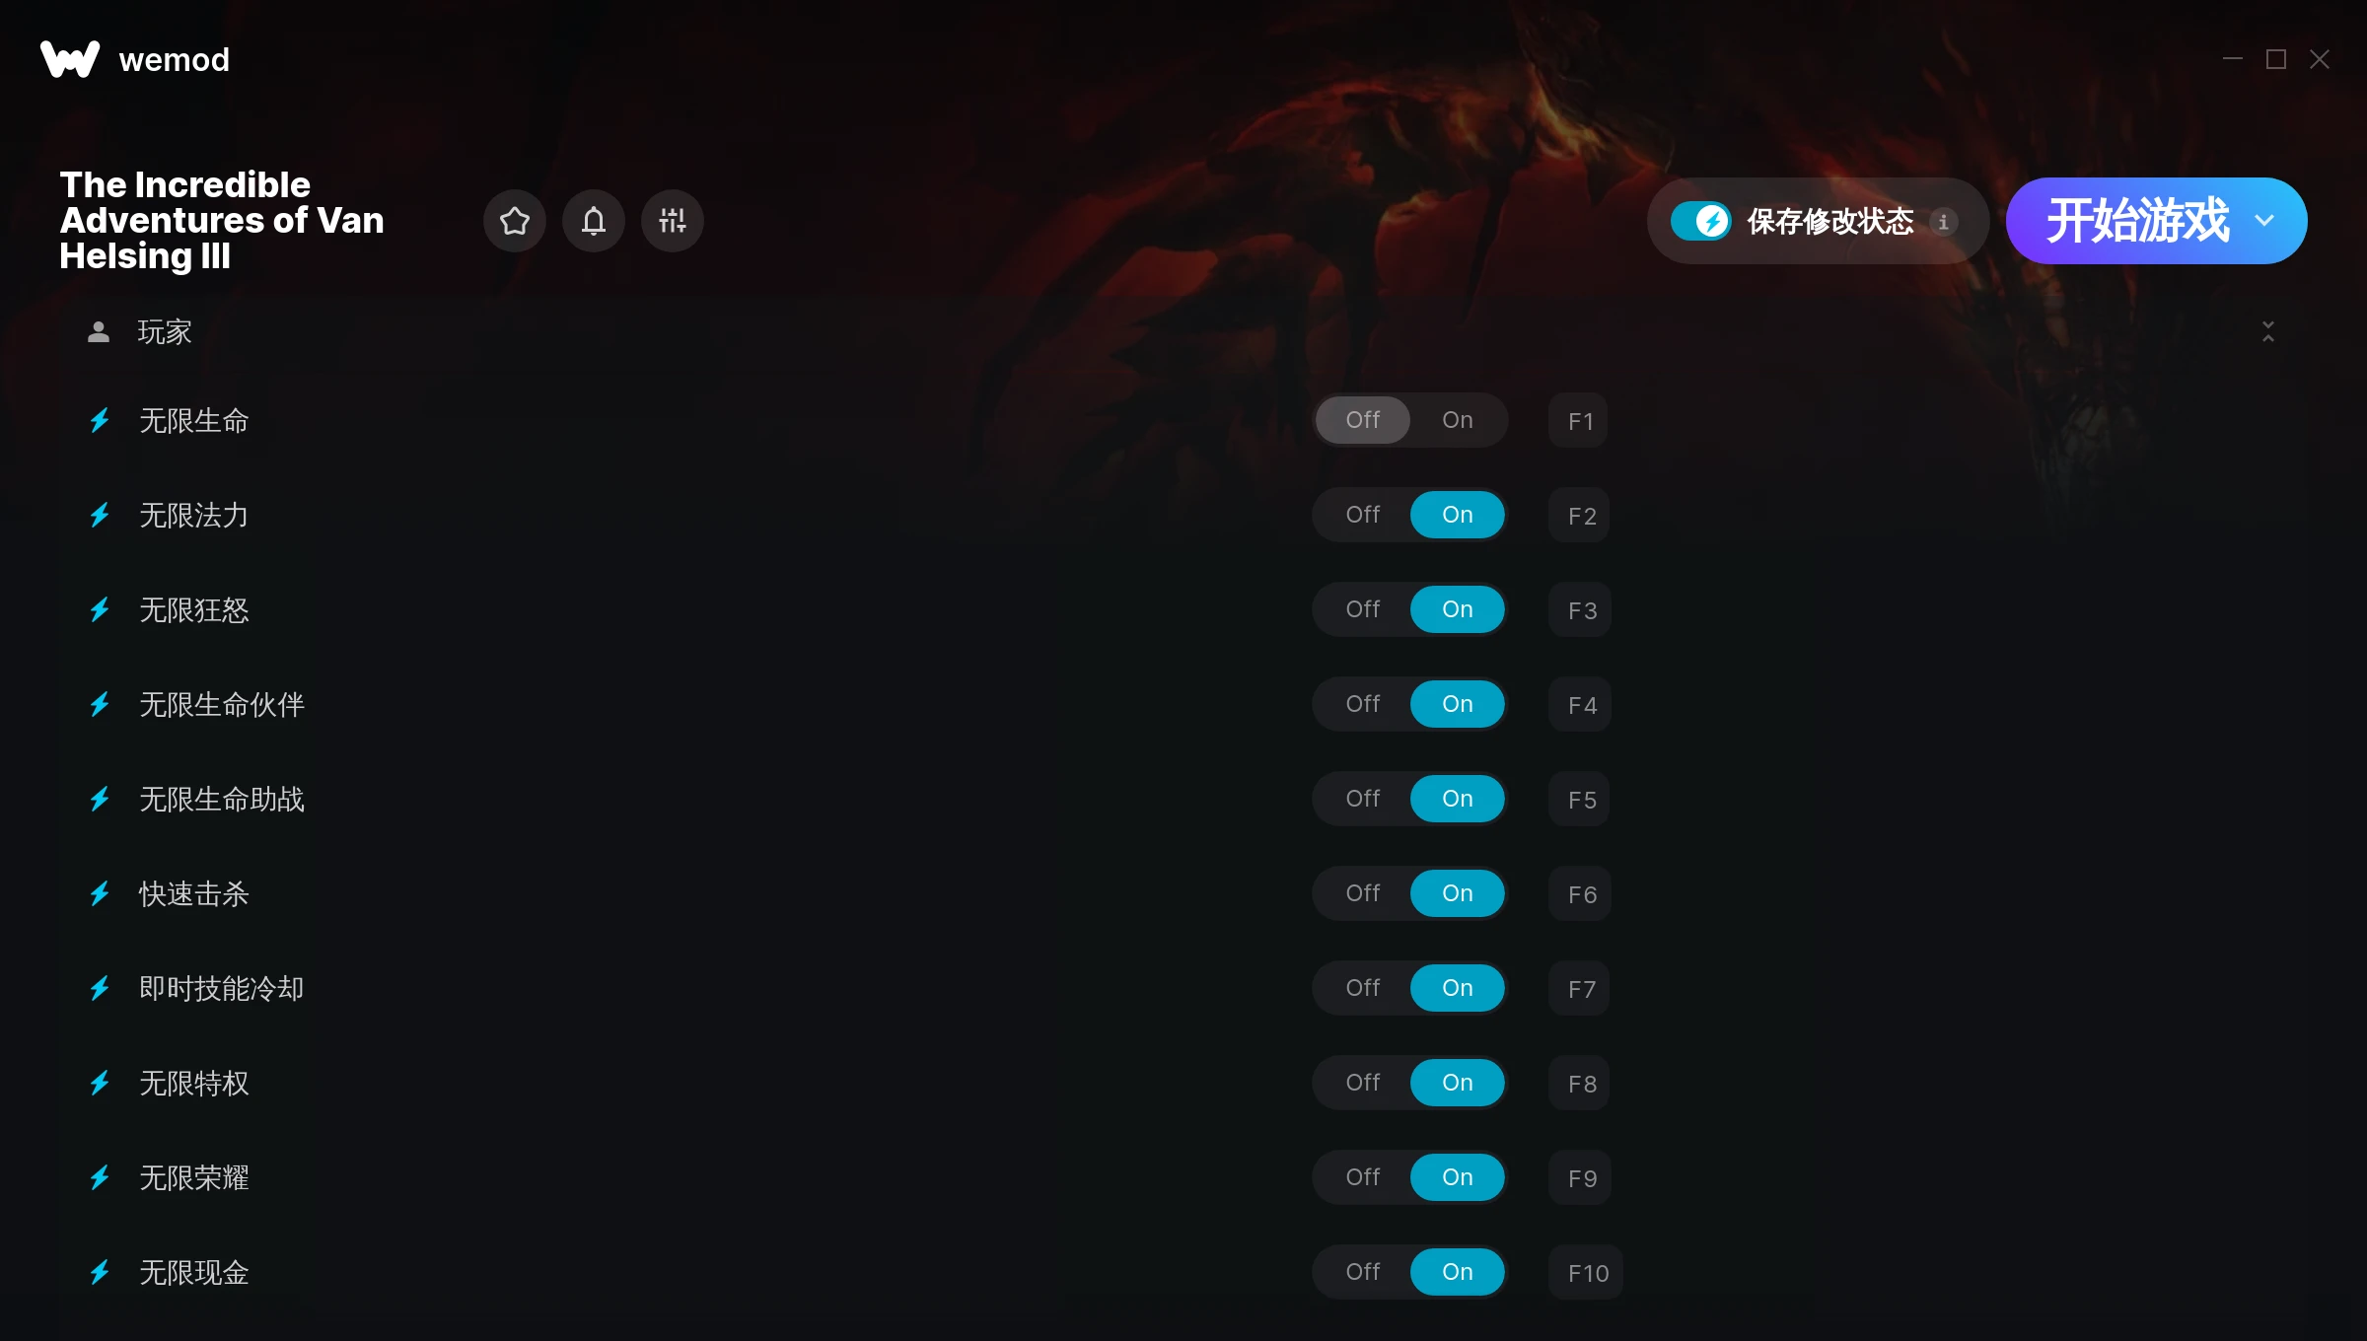Open mod settings sliders icon
Viewport: 2367px width, 1341px height.
pyautogui.click(x=672, y=221)
